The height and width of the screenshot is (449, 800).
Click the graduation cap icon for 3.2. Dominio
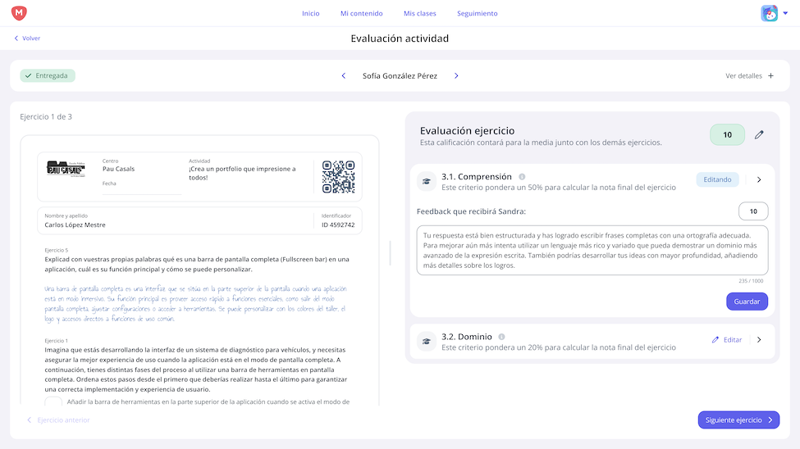[426, 341]
